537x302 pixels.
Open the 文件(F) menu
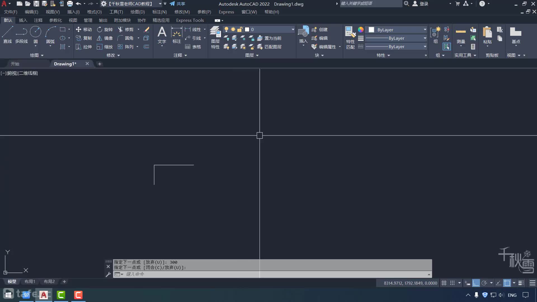point(11,12)
